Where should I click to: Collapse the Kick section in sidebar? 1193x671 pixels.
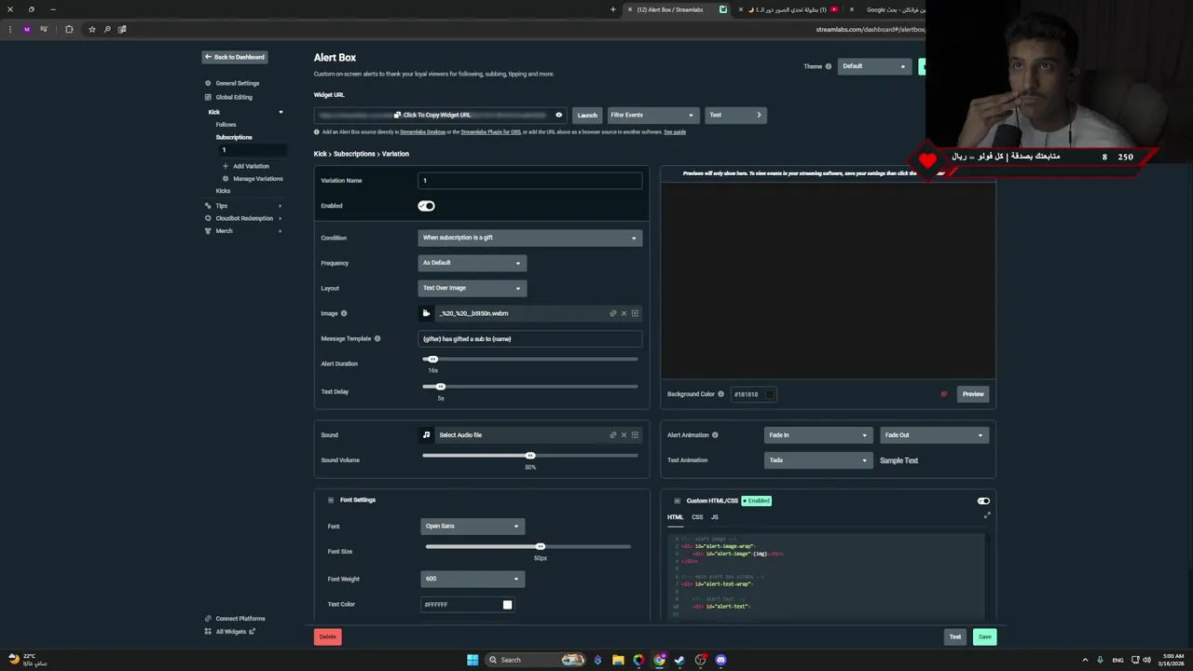click(x=281, y=112)
